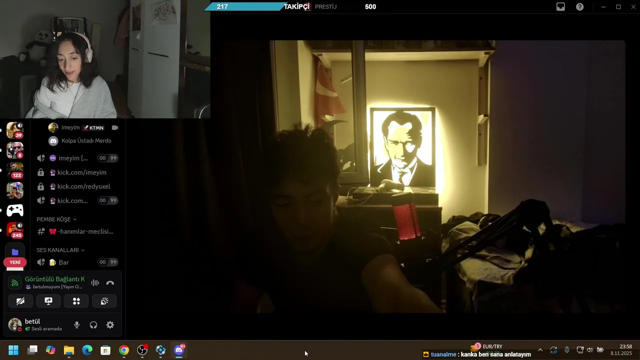Click user imeyim in voice channel
The width and height of the screenshot is (640, 360).
click(70, 127)
